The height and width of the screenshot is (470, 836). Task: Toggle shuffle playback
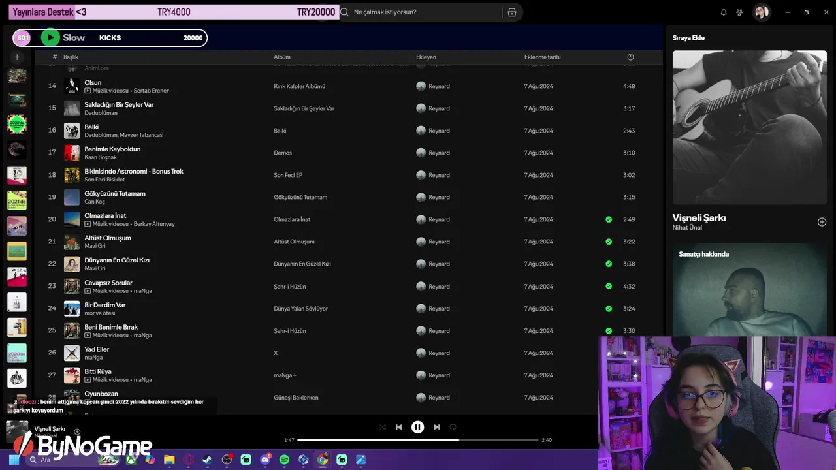click(x=383, y=427)
